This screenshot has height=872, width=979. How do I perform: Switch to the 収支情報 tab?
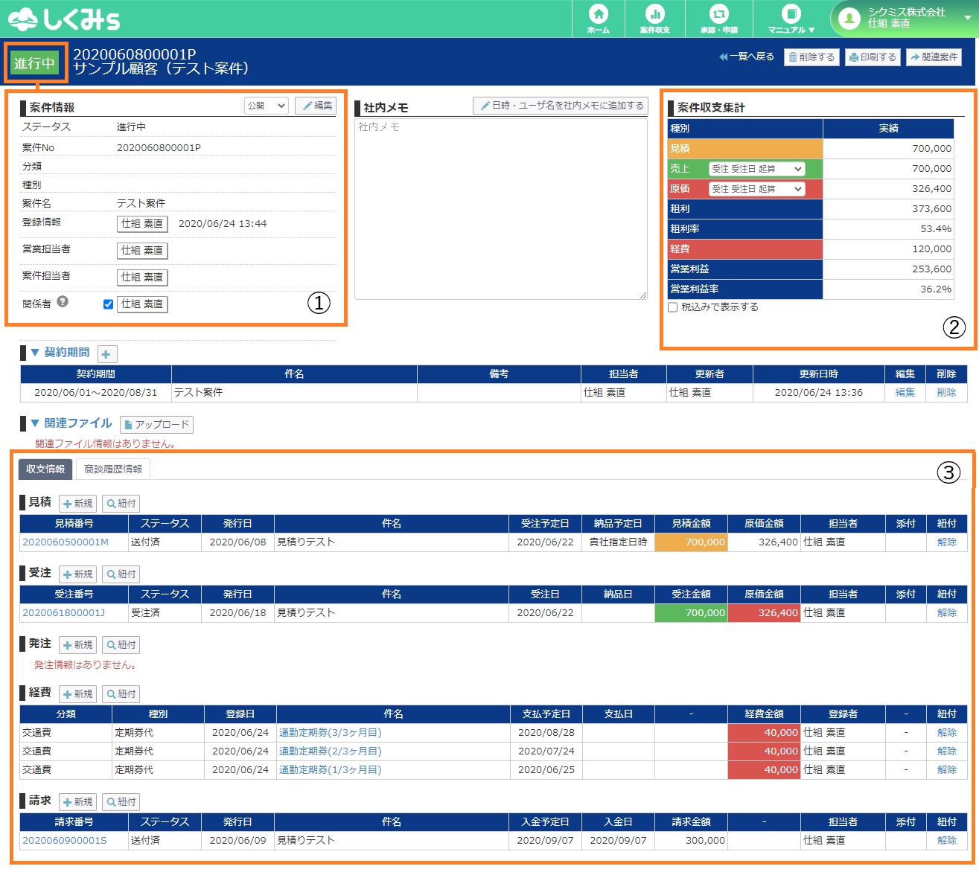coord(45,469)
